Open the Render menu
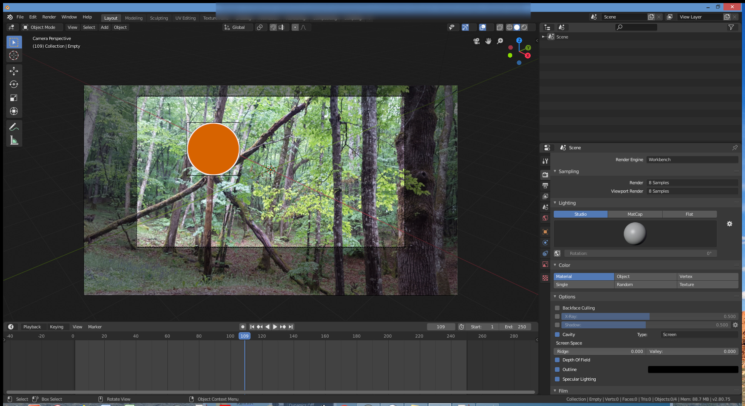 (49, 17)
